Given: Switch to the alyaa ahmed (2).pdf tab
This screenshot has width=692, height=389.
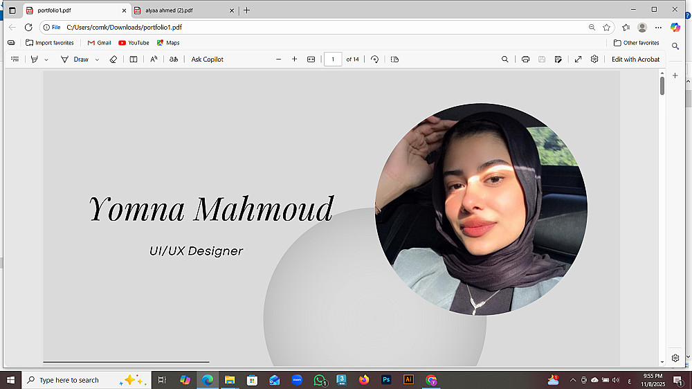Looking at the screenshot, I should pos(185,10).
